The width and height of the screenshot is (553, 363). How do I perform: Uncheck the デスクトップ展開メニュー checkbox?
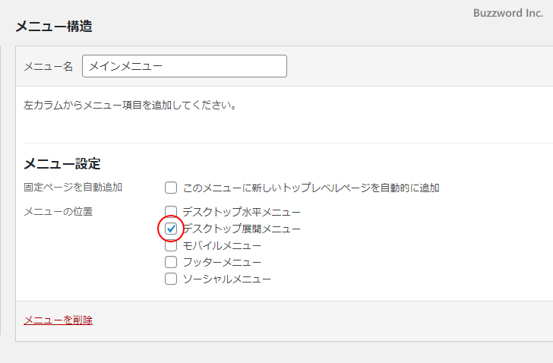[171, 229]
